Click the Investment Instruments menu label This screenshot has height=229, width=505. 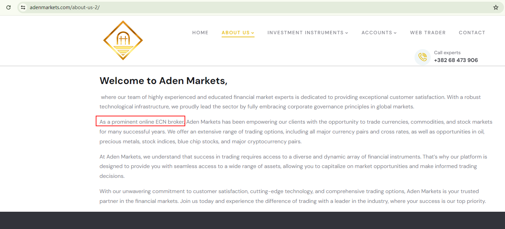point(305,33)
